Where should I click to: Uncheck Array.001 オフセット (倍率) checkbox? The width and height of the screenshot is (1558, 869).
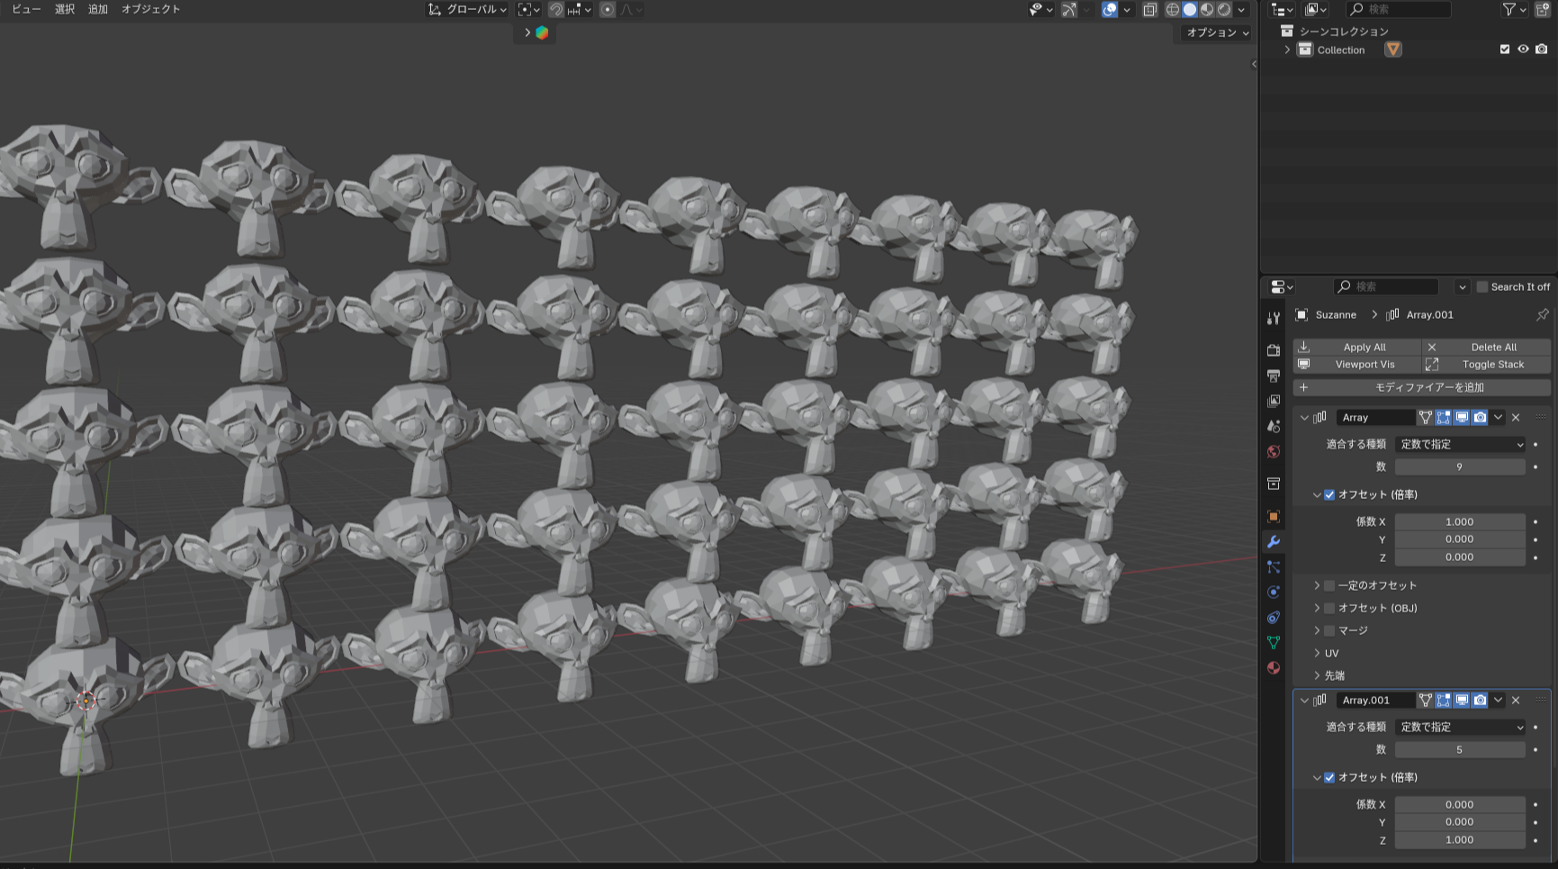tap(1329, 777)
